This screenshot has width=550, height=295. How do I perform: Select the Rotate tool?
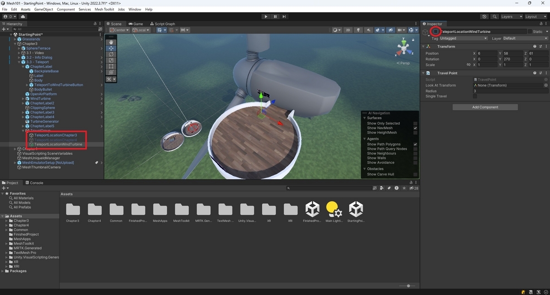110,54
